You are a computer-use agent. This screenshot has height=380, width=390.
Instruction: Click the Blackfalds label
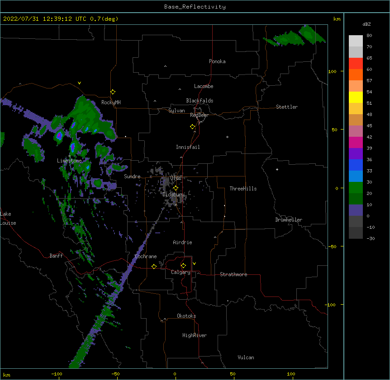pos(200,101)
